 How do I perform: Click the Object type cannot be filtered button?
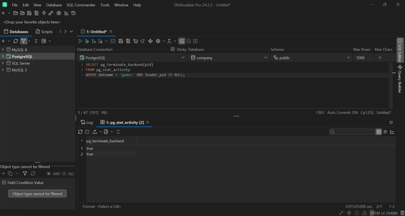(x=37, y=193)
